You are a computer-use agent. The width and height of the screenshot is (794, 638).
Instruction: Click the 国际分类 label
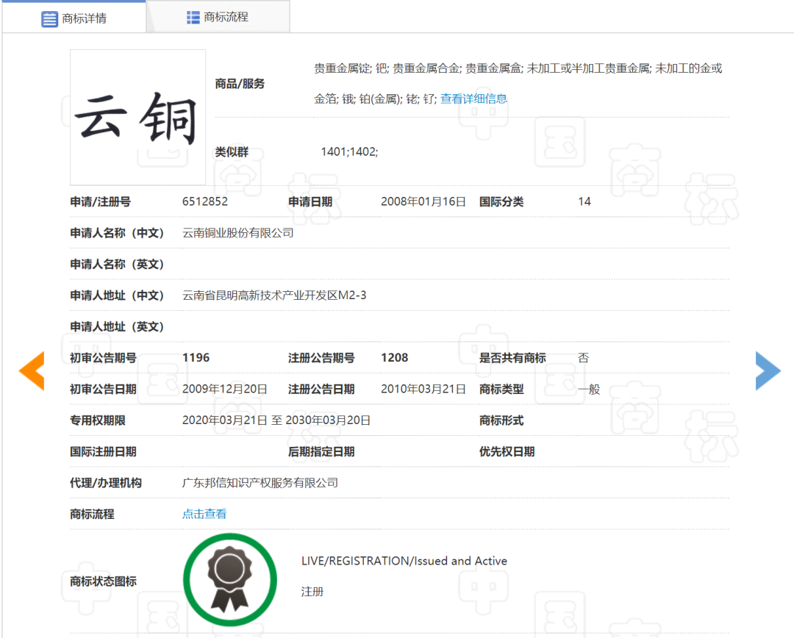tap(501, 202)
